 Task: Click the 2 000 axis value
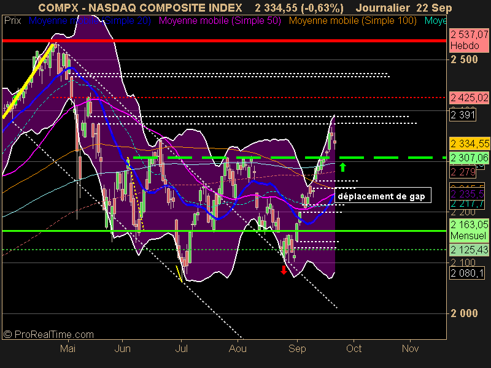click(464, 313)
